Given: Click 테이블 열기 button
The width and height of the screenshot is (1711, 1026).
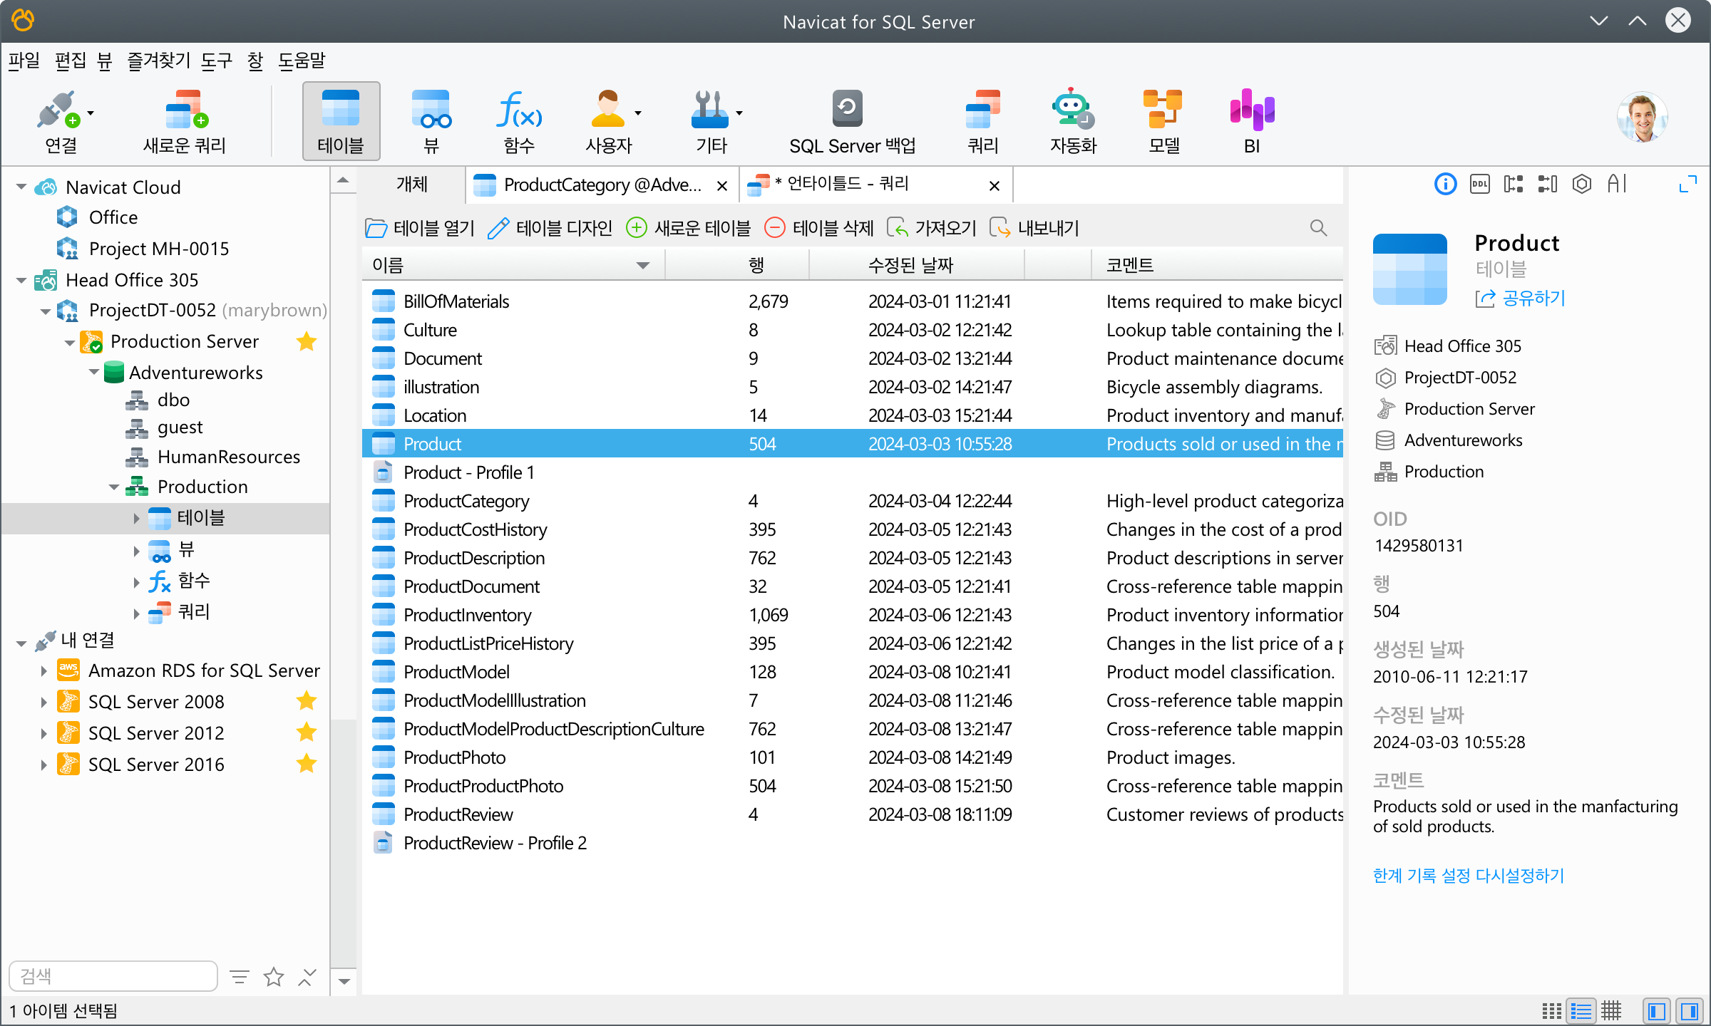Looking at the screenshot, I should (420, 228).
